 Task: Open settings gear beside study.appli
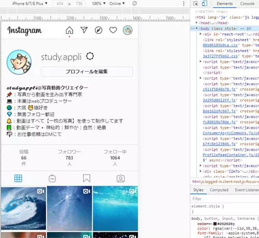90,56
